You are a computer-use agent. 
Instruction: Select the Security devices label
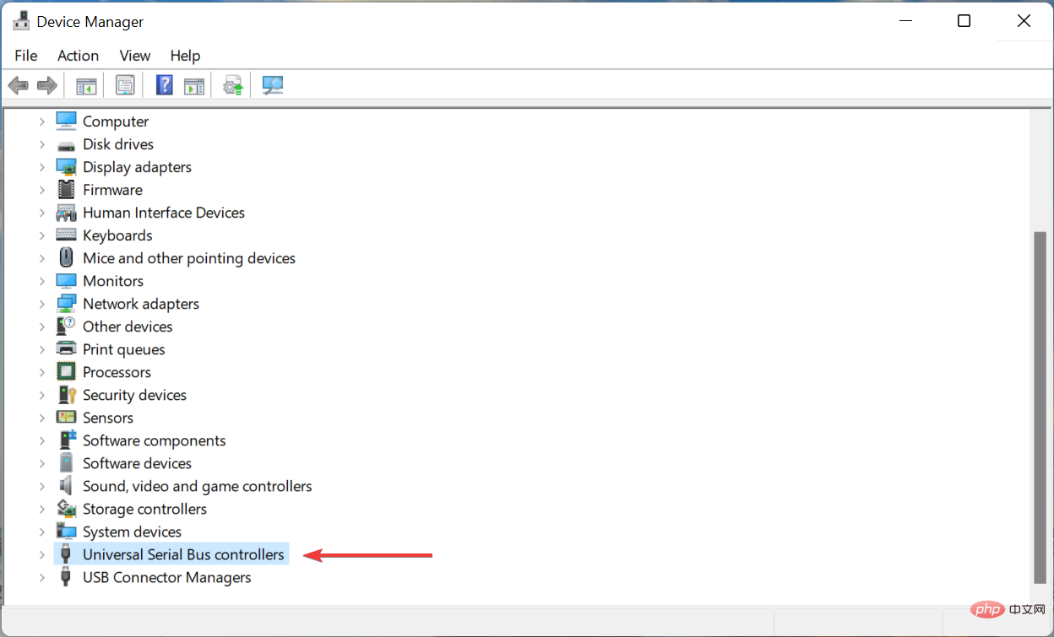(134, 395)
